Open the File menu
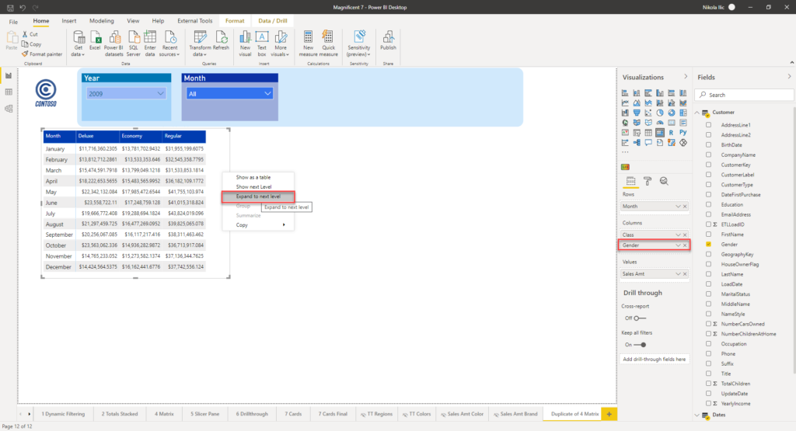Screen dimensions: 796x431 click(x=13, y=21)
